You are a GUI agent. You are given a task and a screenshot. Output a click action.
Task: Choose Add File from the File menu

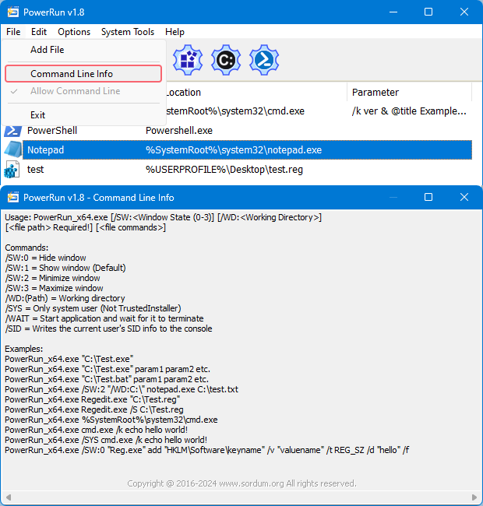(x=48, y=50)
